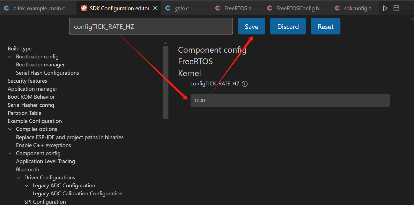Click the Component config heading in the main pane

pos(212,50)
